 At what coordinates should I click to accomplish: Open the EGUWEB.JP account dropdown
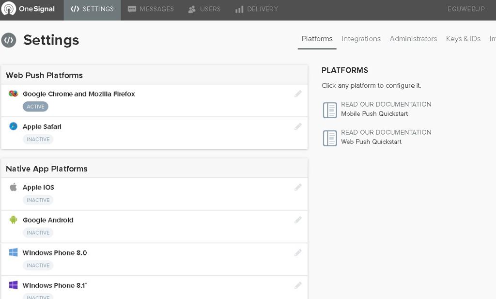tap(466, 9)
